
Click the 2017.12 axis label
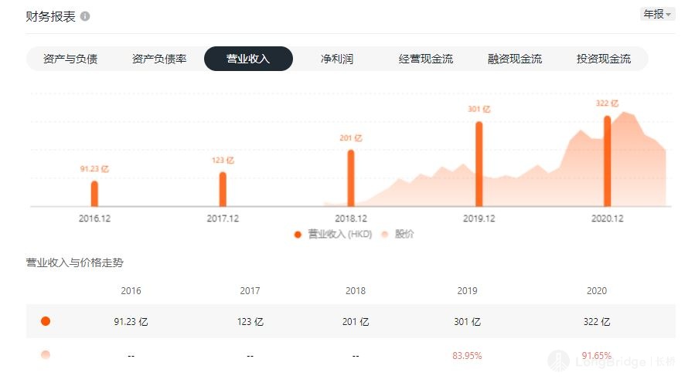tap(223, 218)
